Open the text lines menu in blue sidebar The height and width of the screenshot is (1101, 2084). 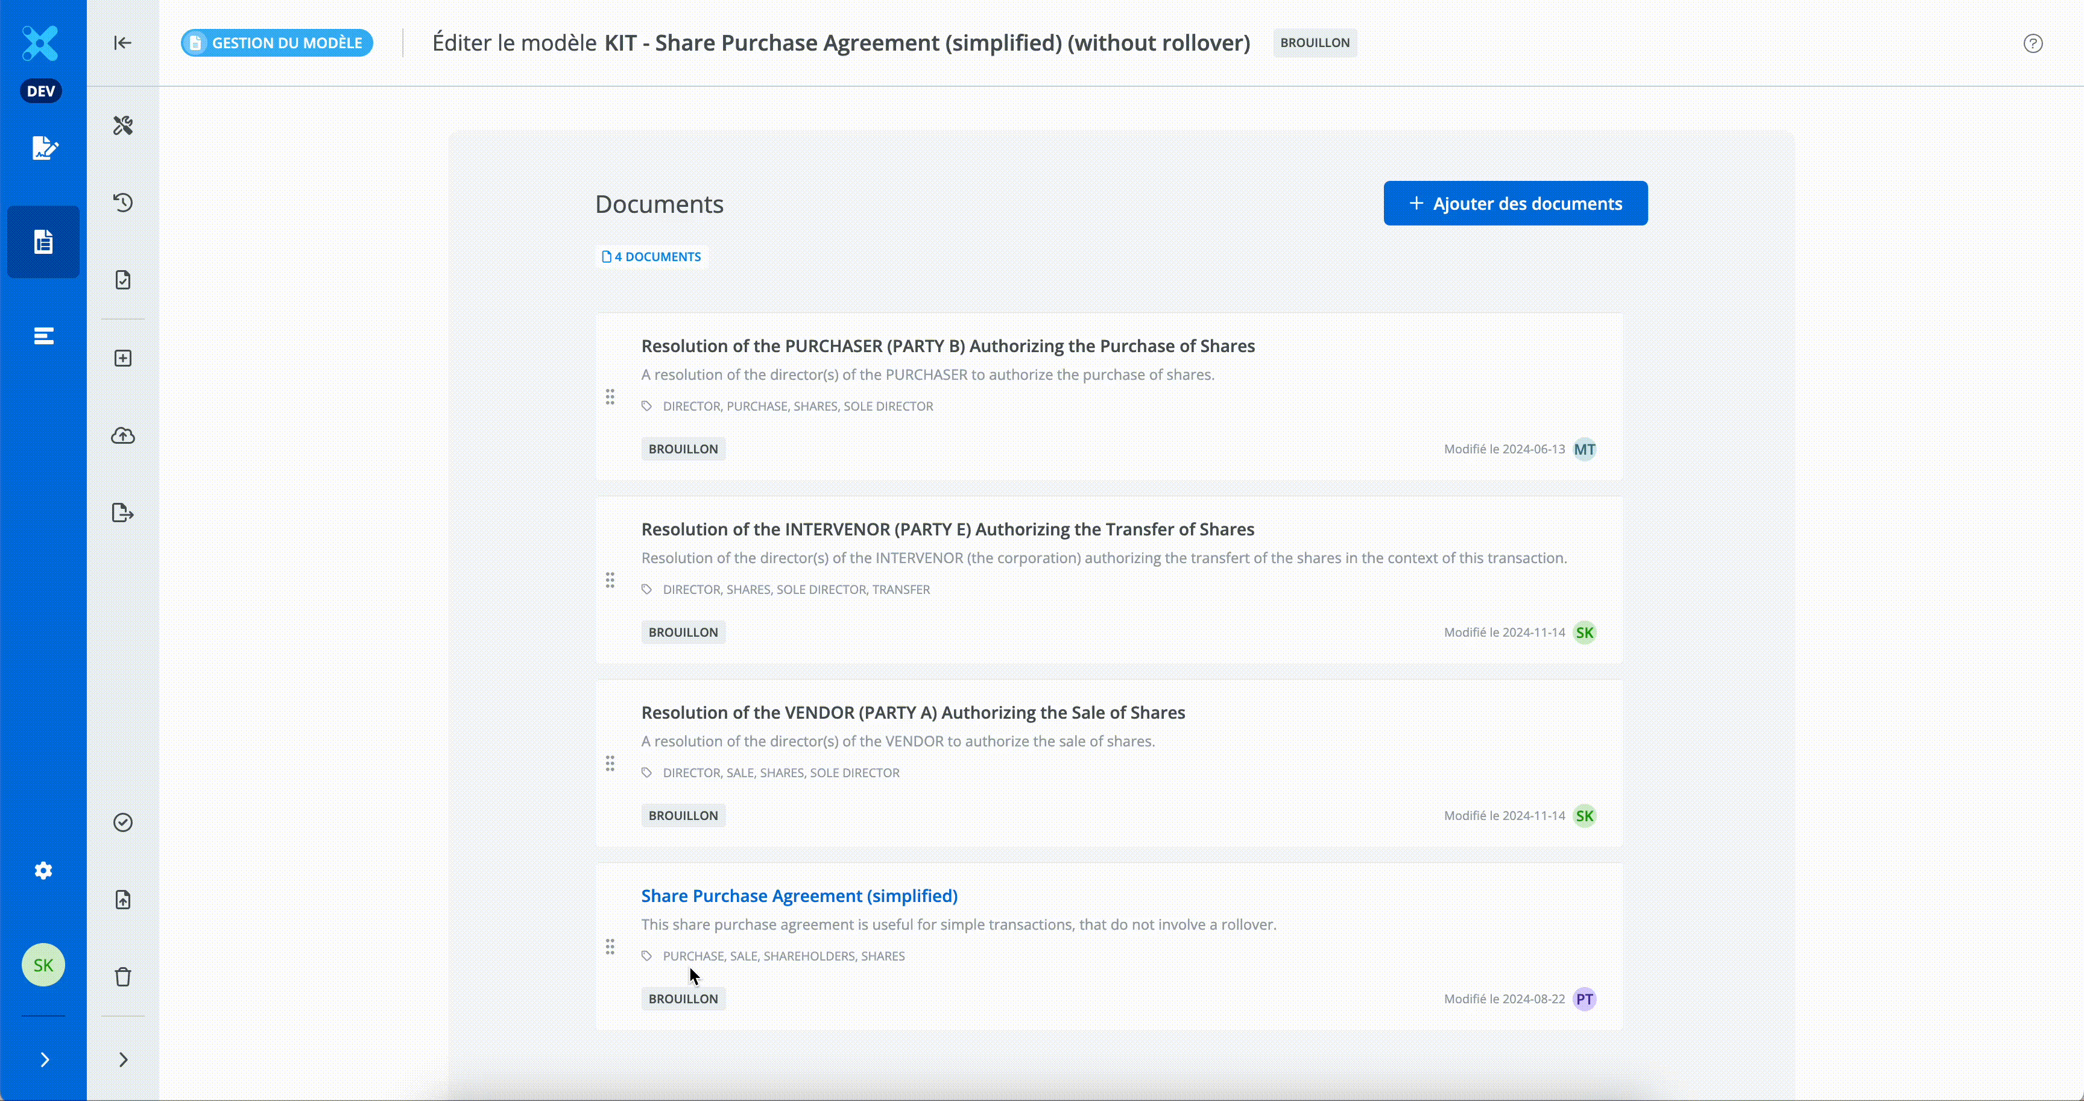click(43, 336)
